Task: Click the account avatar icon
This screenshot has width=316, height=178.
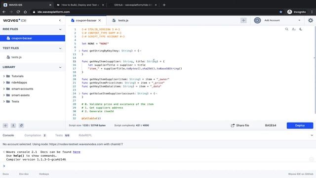Action: (x=257, y=20)
